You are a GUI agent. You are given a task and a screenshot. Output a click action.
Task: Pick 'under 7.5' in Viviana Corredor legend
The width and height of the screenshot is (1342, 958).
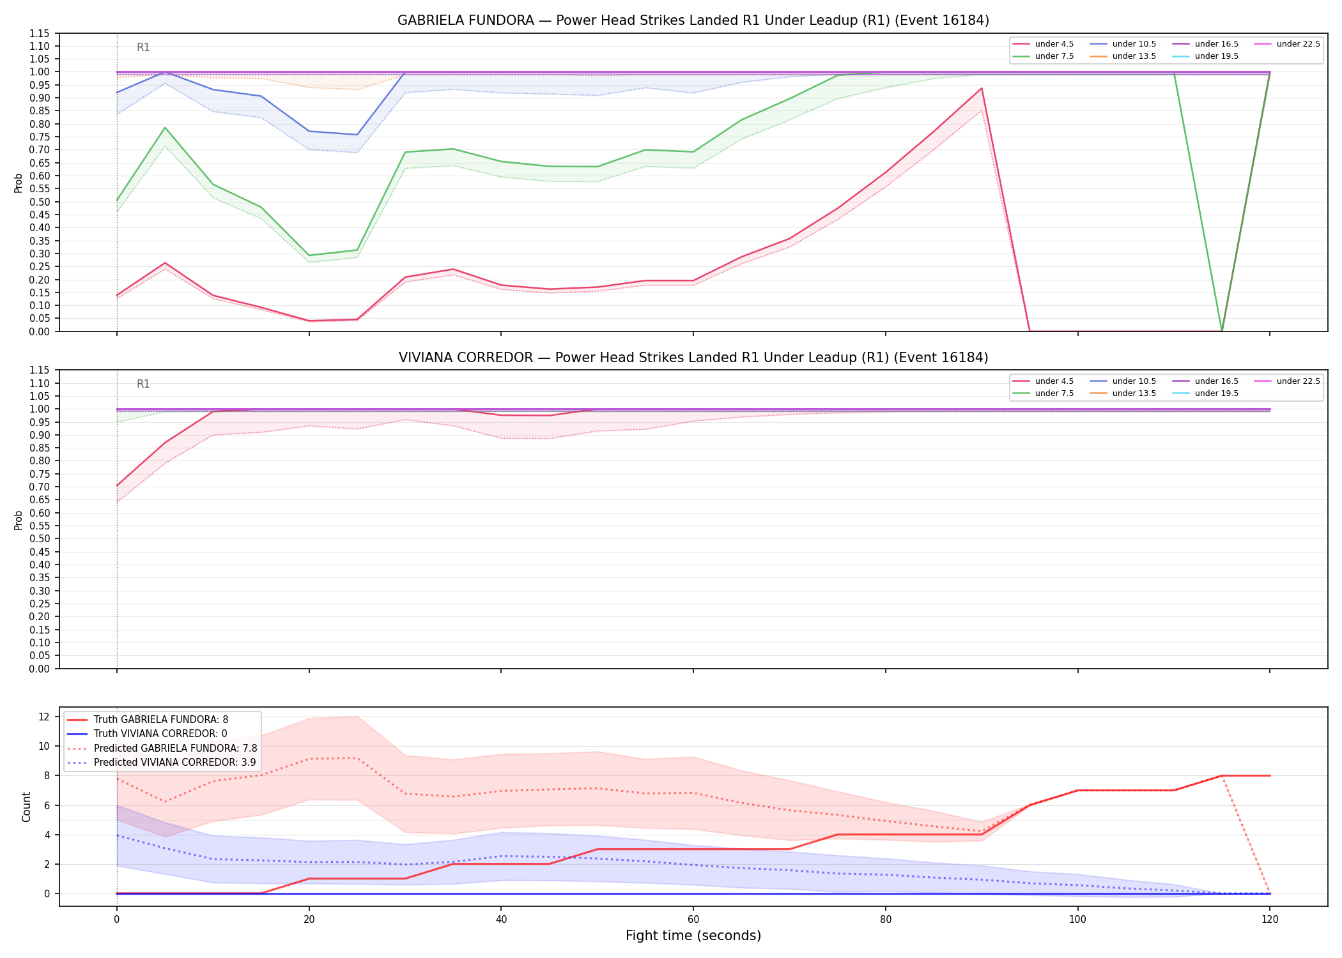click(x=1043, y=393)
